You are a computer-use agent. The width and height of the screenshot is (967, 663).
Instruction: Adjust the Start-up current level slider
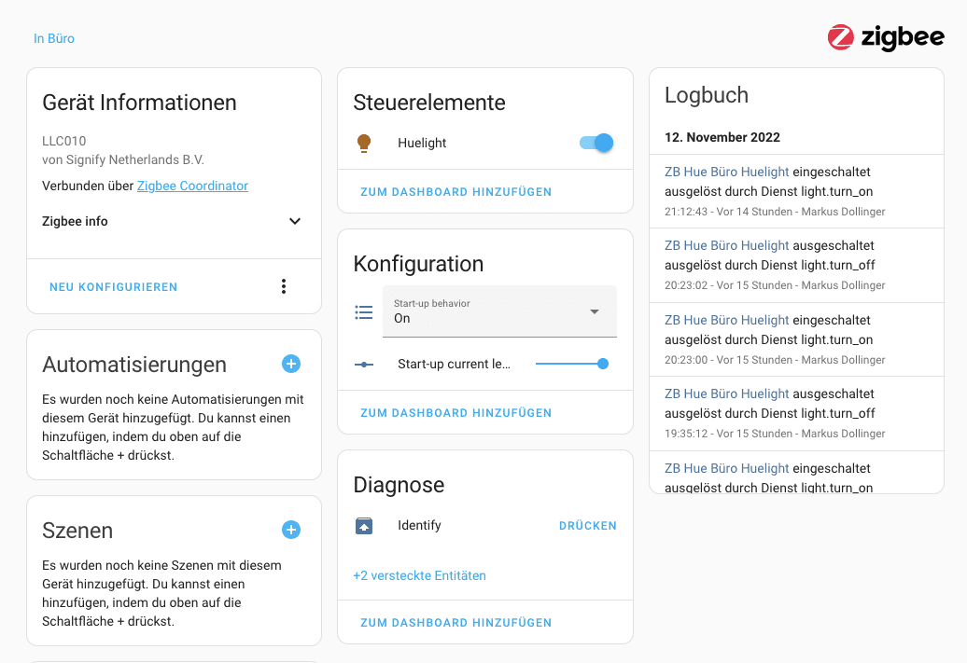[x=570, y=364]
